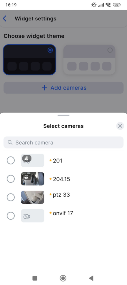
Task: Focus the Search camera input field
Action: point(64,142)
